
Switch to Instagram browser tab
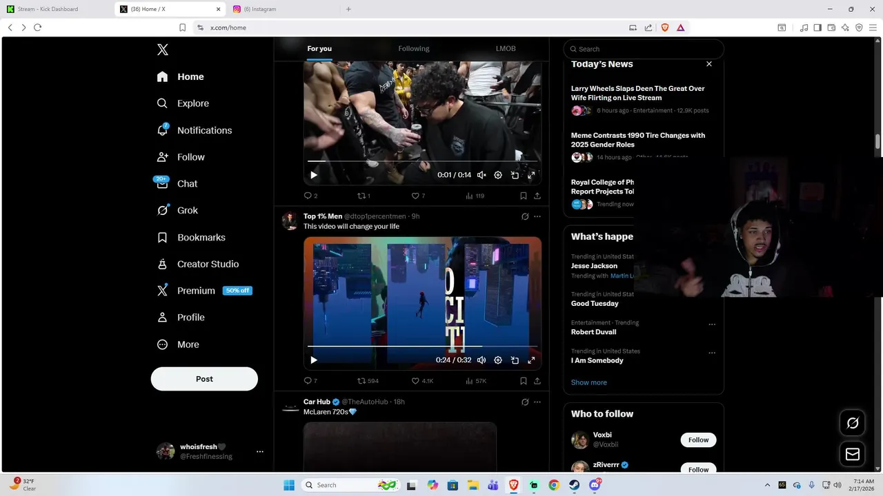click(x=284, y=9)
